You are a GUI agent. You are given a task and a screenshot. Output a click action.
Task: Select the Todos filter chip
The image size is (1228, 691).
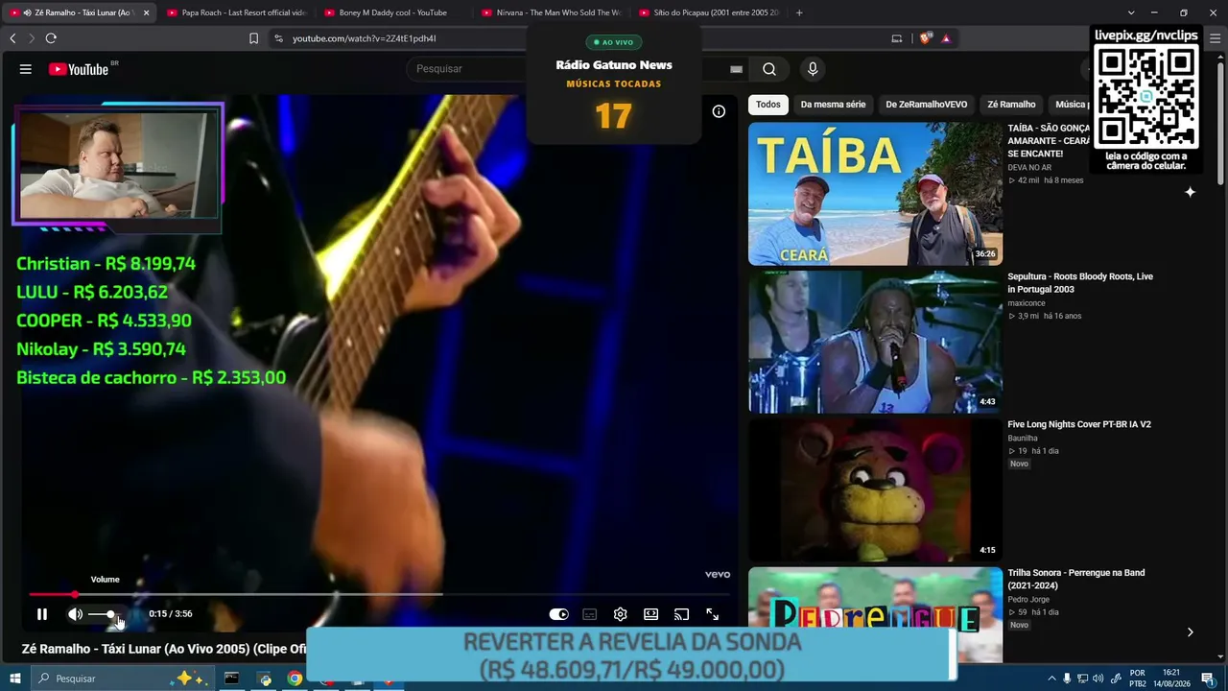[768, 105]
